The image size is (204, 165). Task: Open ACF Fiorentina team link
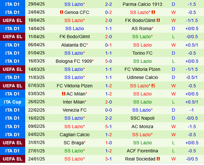142,151
